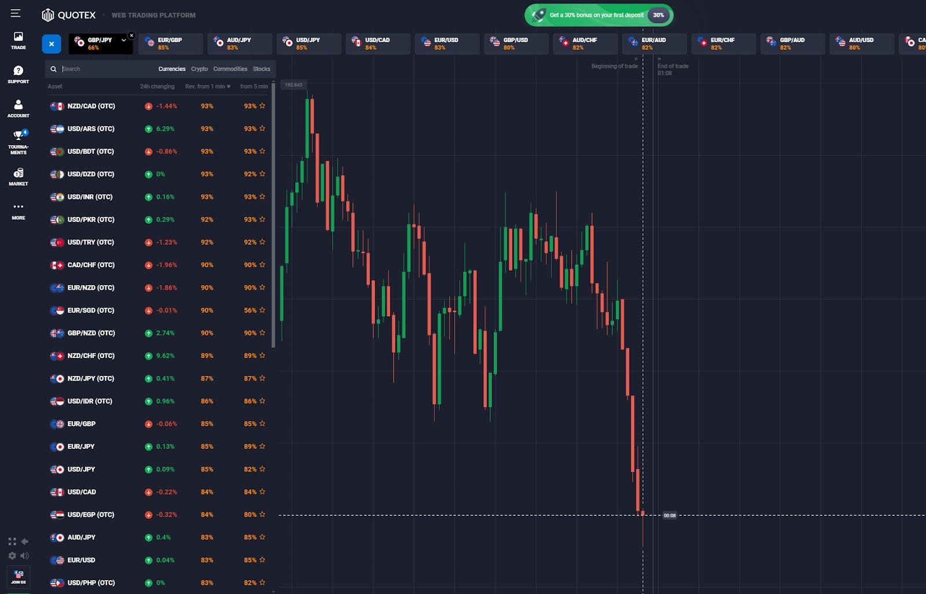Open the Support help icon

click(19, 75)
